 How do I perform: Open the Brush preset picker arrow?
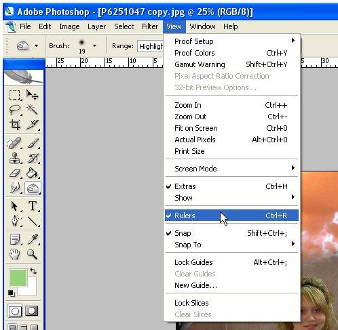(x=94, y=46)
